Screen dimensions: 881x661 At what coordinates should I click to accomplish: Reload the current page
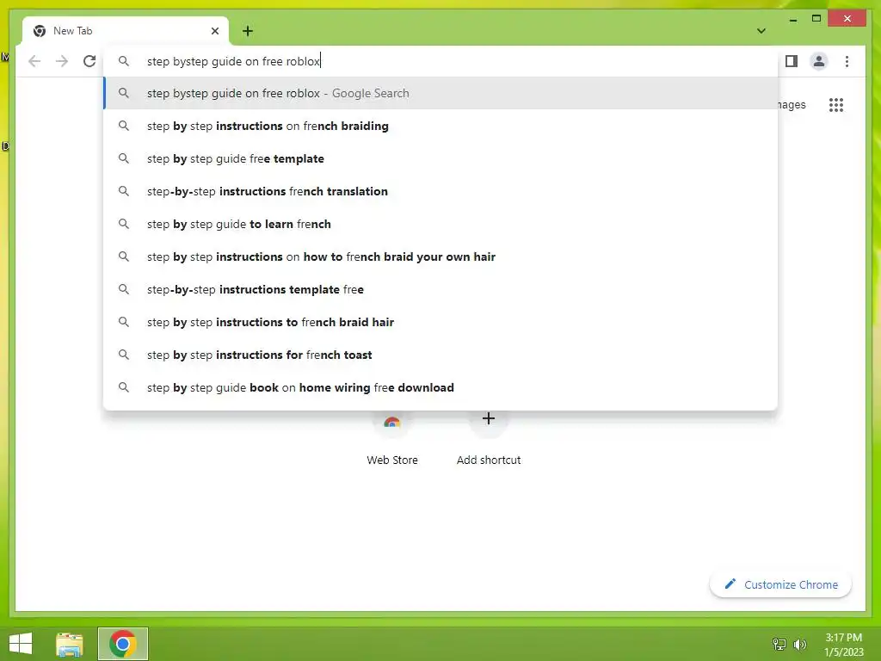tap(89, 61)
